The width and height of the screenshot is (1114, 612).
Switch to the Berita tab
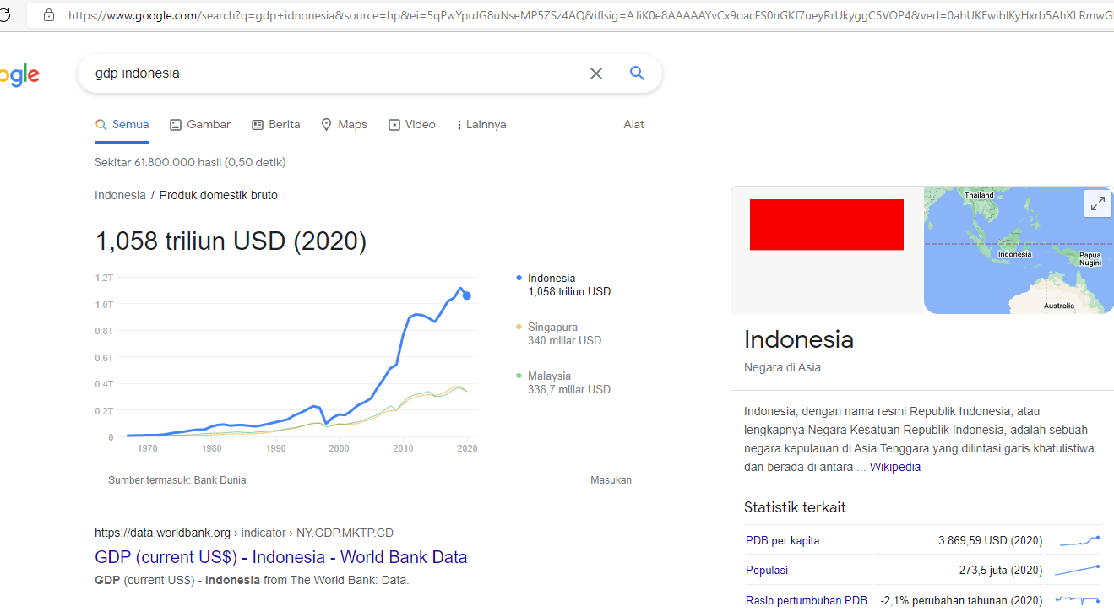276,124
